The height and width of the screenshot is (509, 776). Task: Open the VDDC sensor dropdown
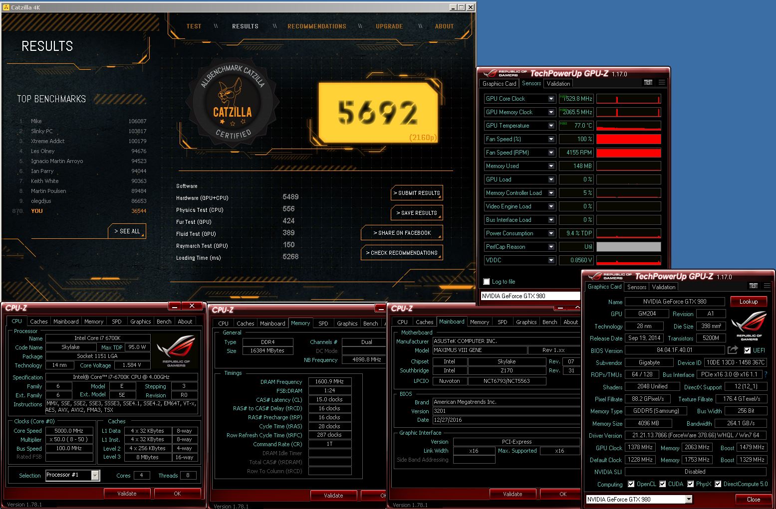551,260
